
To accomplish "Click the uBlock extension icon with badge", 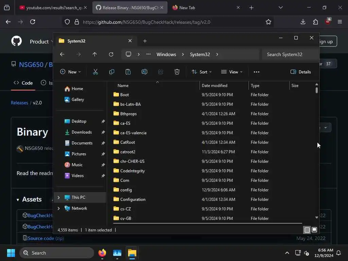I will 328,21.
